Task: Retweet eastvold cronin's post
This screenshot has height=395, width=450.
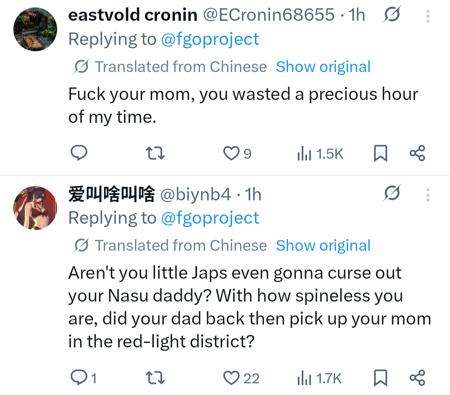Action: [x=155, y=153]
